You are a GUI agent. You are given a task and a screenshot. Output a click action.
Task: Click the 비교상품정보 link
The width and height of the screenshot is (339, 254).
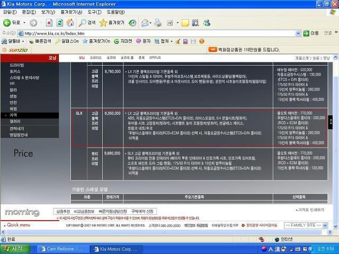(x=84, y=211)
